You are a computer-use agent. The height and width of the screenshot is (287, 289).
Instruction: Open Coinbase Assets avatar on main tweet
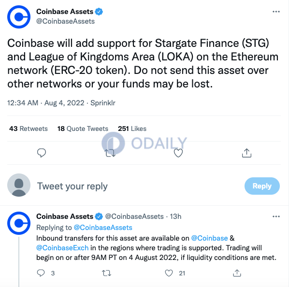(19, 17)
